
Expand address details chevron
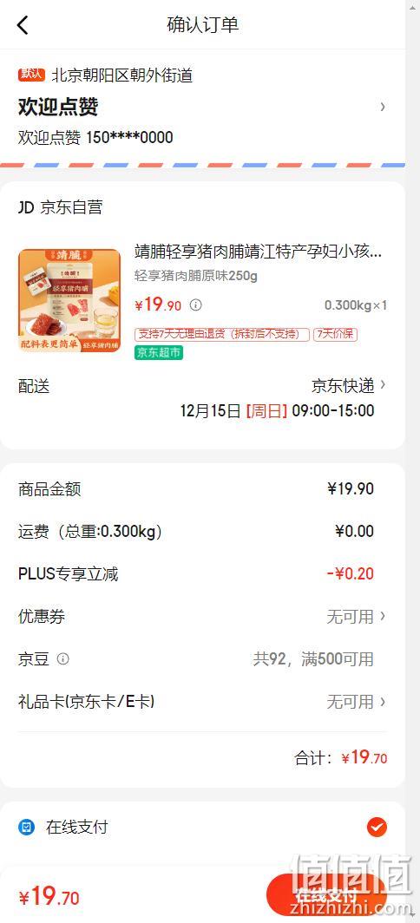[x=383, y=107]
